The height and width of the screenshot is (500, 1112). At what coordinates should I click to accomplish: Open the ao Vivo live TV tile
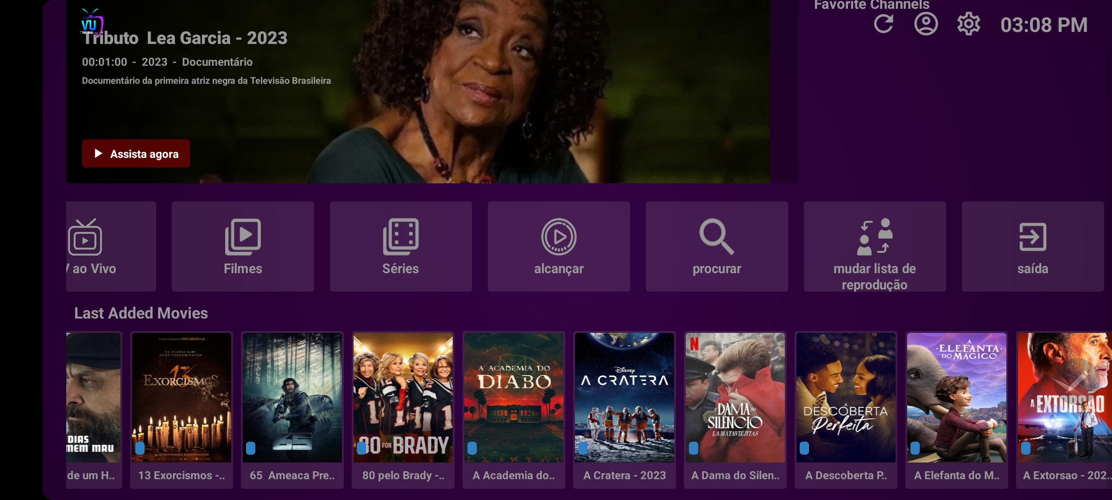click(111, 246)
